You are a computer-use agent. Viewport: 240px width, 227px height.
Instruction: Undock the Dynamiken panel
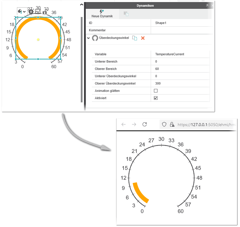tap(207, 6)
